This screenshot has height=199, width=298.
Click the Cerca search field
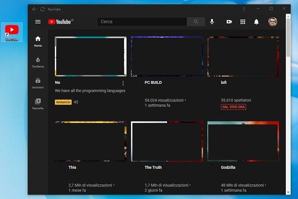coord(142,21)
